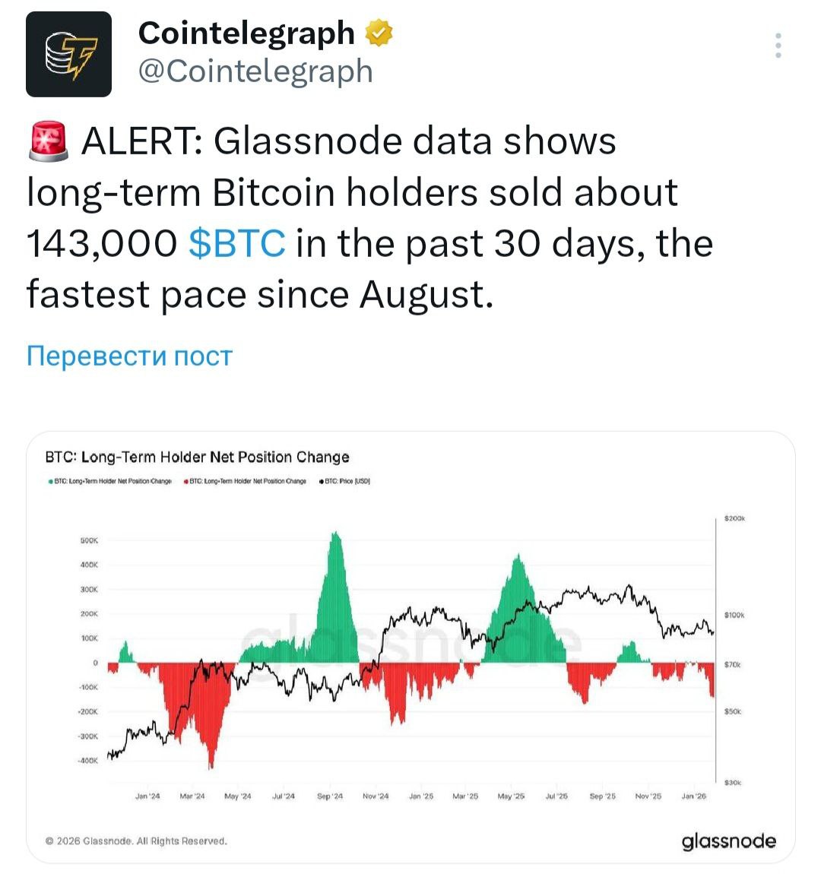Open the three-dot more options menu
821x874 pixels.
[778, 46]
